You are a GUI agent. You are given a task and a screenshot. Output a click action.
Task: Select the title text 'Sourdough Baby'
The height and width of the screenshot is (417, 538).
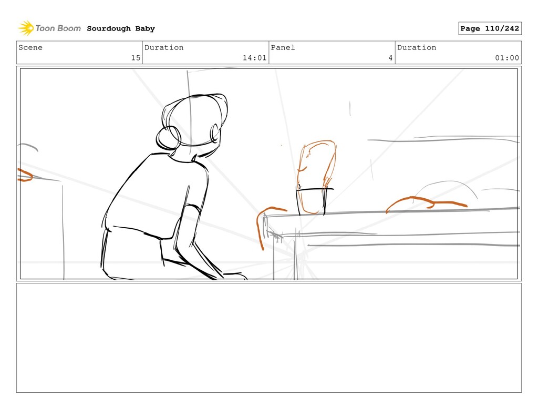[121, 28]
